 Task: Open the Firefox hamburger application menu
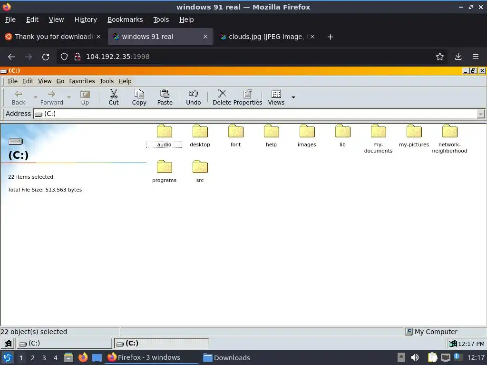(476, 57)
